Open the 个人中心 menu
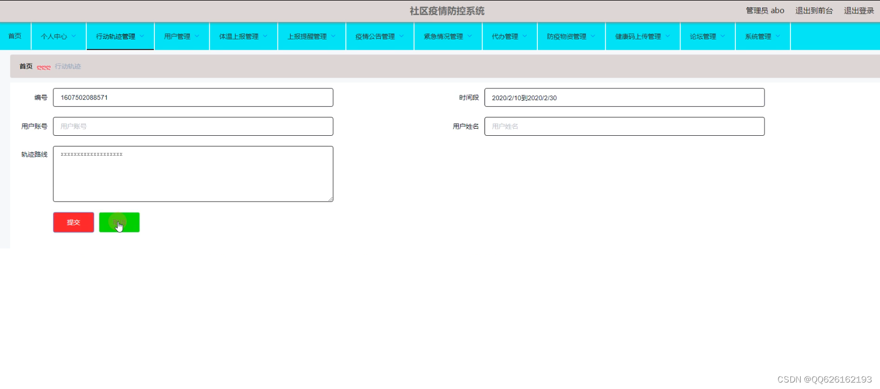880x389 pixels. tap(59, 36)
